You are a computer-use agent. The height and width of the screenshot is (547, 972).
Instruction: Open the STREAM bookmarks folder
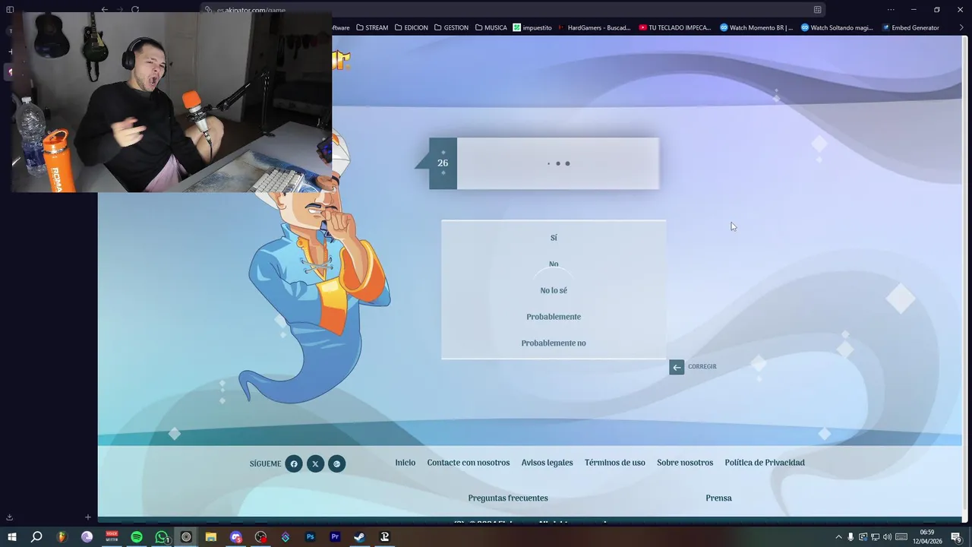pos(371,27)
